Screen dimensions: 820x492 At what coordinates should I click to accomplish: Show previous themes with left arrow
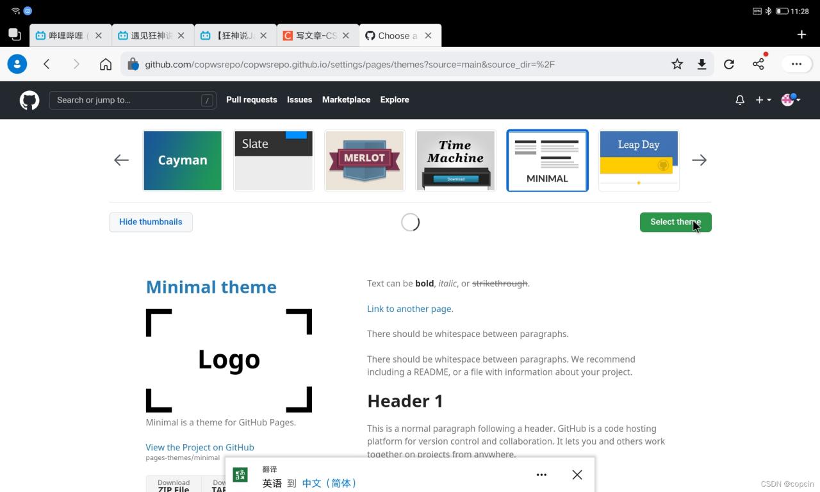(x=121, y=160)
